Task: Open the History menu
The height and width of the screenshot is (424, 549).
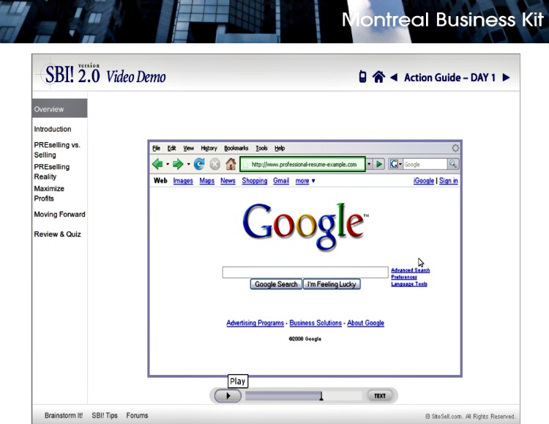Action: coord(209,148)
